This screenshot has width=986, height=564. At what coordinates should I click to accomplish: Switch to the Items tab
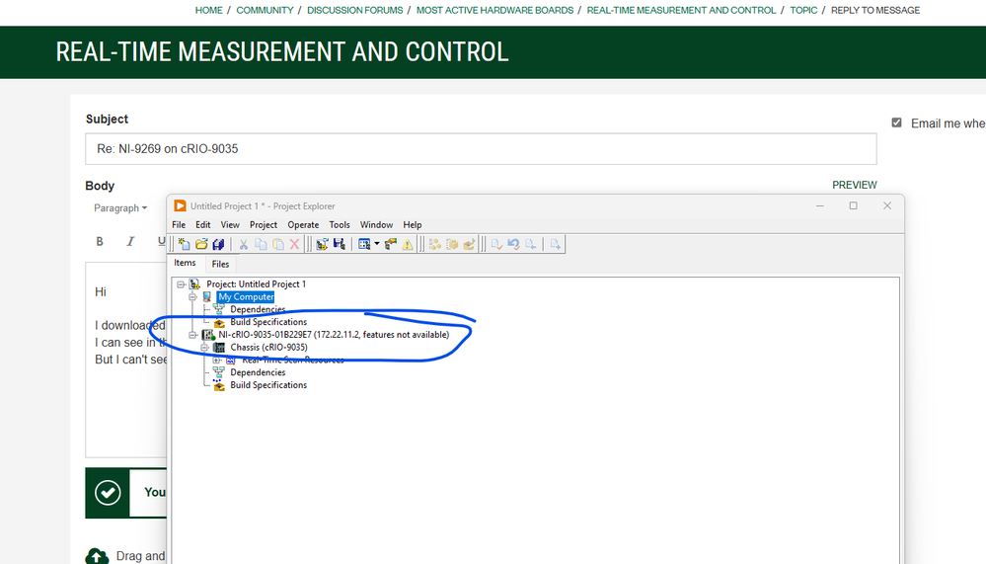[x=185, y=263]
